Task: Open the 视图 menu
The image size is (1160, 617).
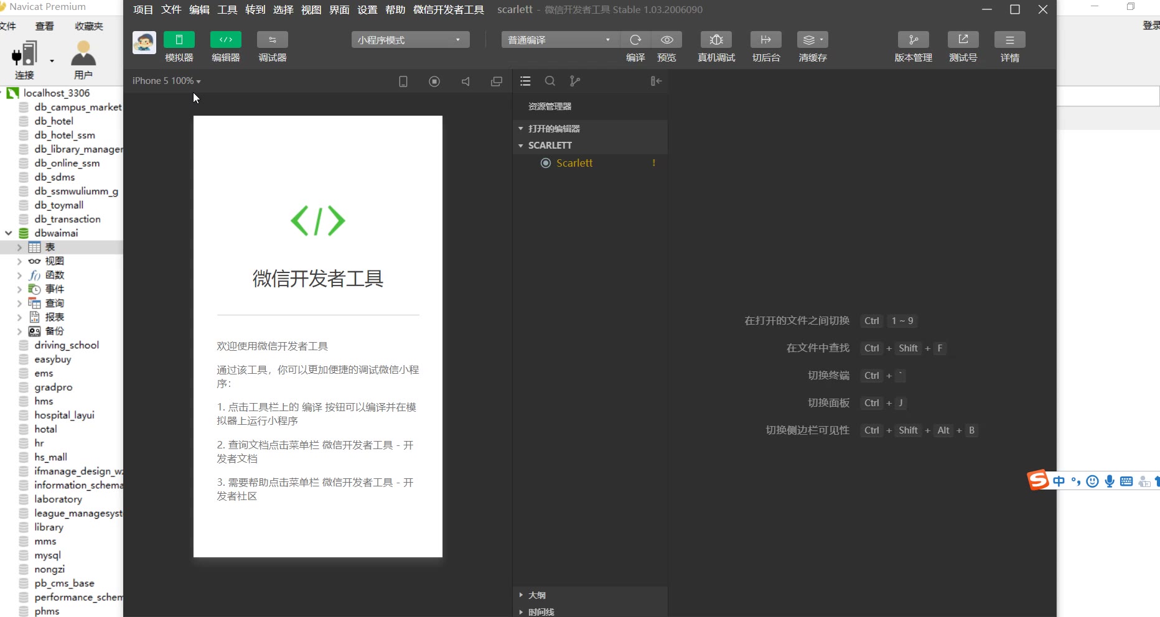Action: [x=311, y=10]
